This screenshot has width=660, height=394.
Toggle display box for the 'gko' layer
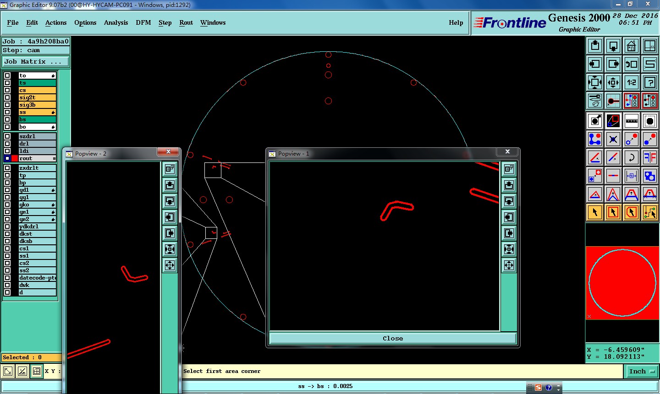(7, 205)
